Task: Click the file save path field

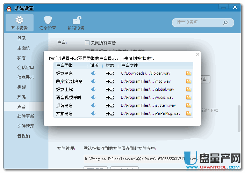Action: pos(140,159)
